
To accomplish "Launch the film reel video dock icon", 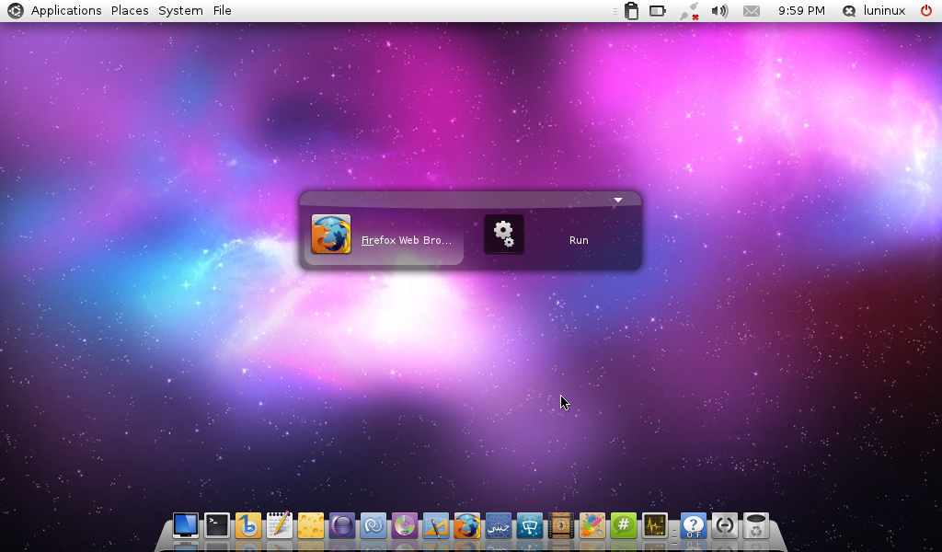I will point(560,526).
